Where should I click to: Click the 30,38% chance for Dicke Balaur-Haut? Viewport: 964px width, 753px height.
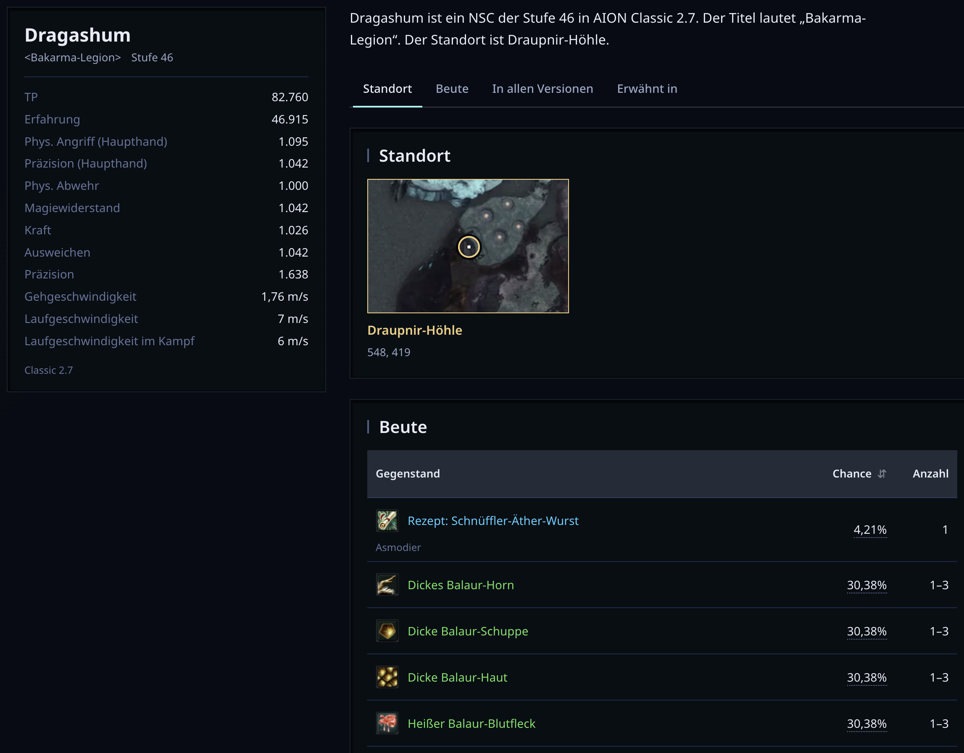pos(867,677)
